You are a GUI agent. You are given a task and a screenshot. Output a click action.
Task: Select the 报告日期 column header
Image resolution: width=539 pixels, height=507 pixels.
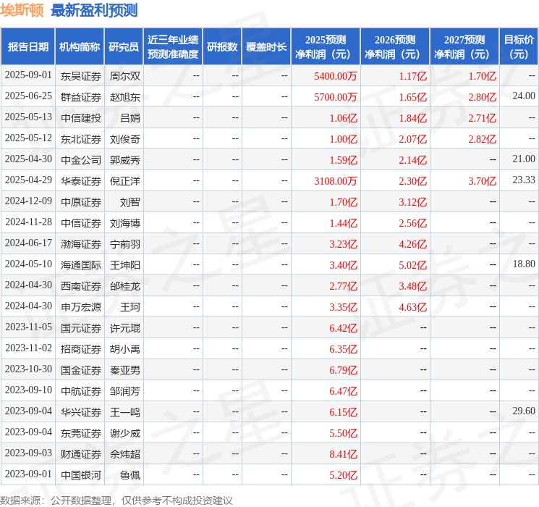coord(28,46)
